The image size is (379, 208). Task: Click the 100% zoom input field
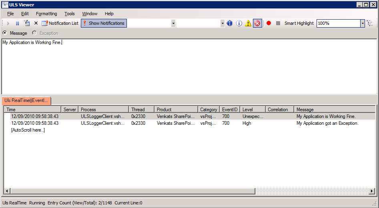click(339, 24)
